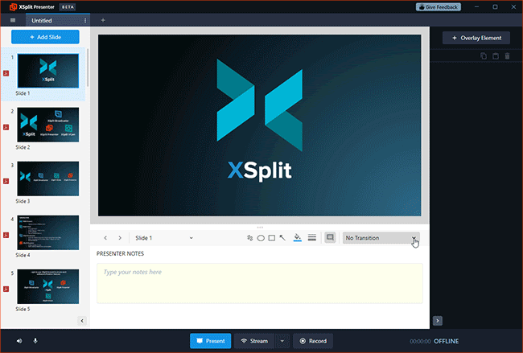Select Slide 2 thumbnail
Image resolution: width=523 pixels, height=353 pixels.
[48, 125]
